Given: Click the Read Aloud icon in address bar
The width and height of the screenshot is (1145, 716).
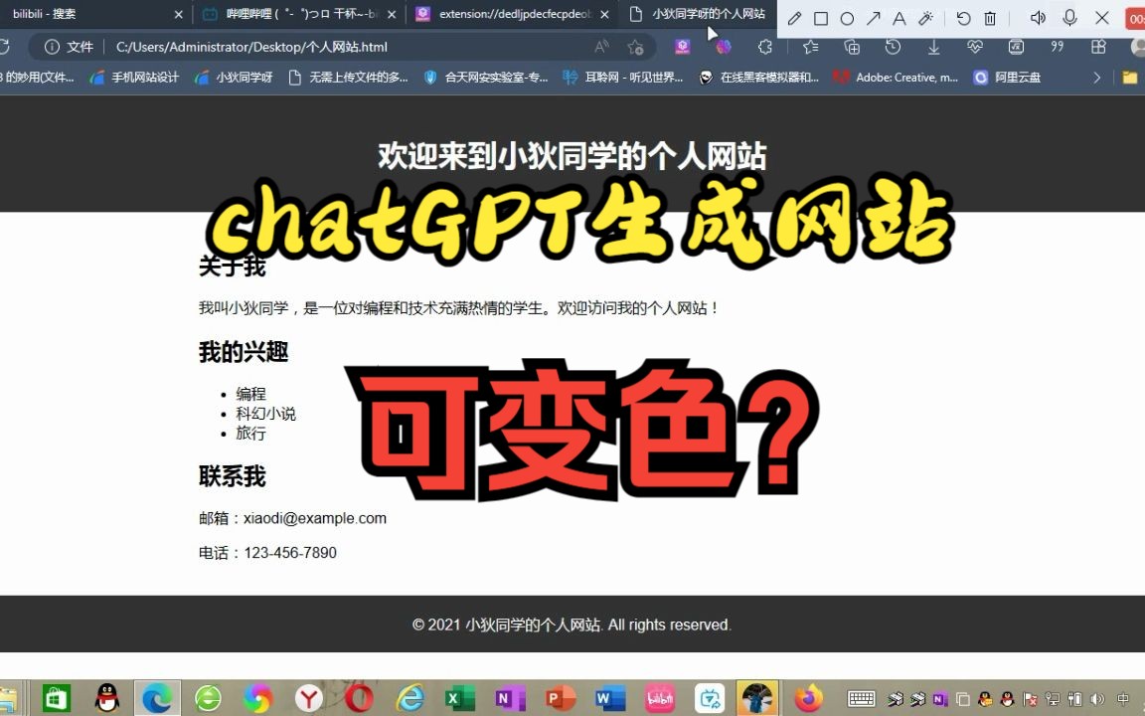Looking at the screenshot, I should [x=601, y=47].
